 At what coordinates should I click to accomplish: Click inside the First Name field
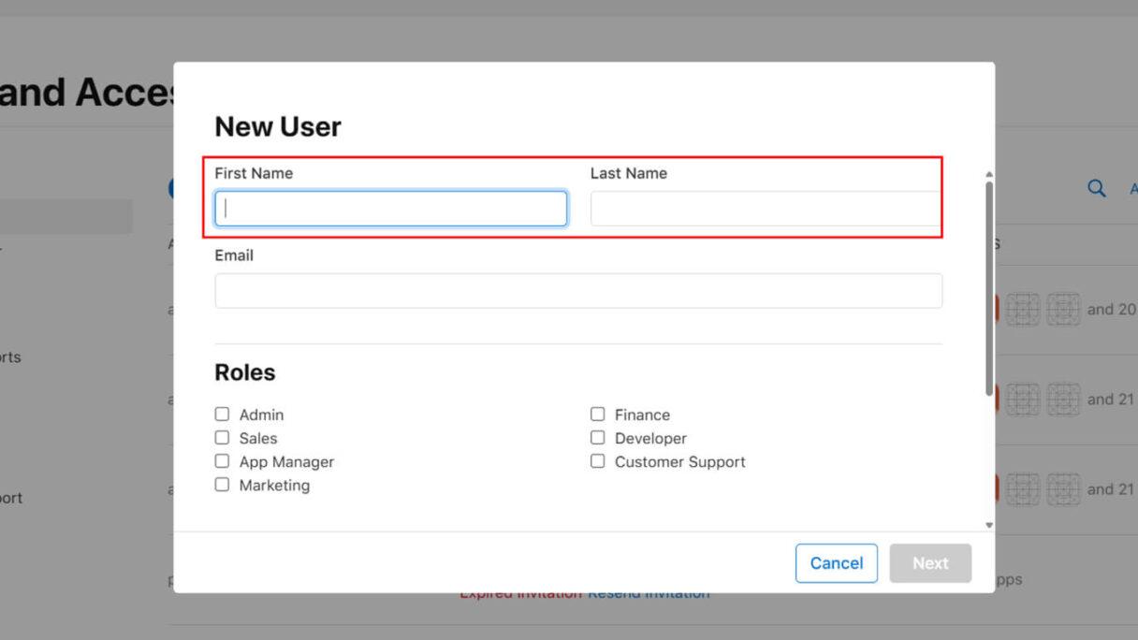[389, 208]
